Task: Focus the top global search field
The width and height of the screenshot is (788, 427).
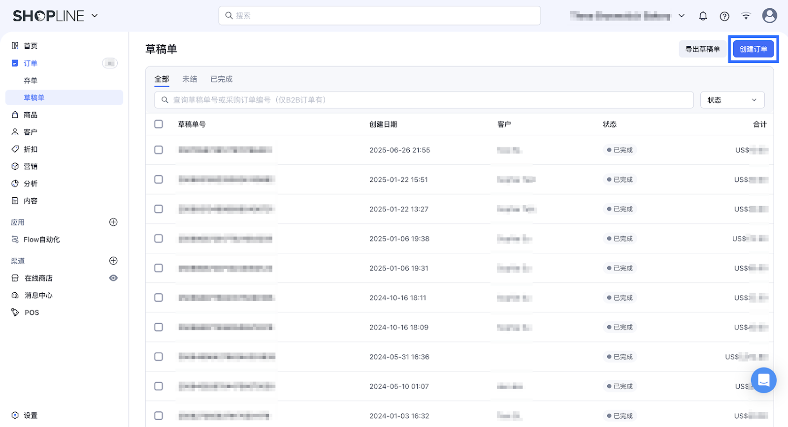Action: 380,16
